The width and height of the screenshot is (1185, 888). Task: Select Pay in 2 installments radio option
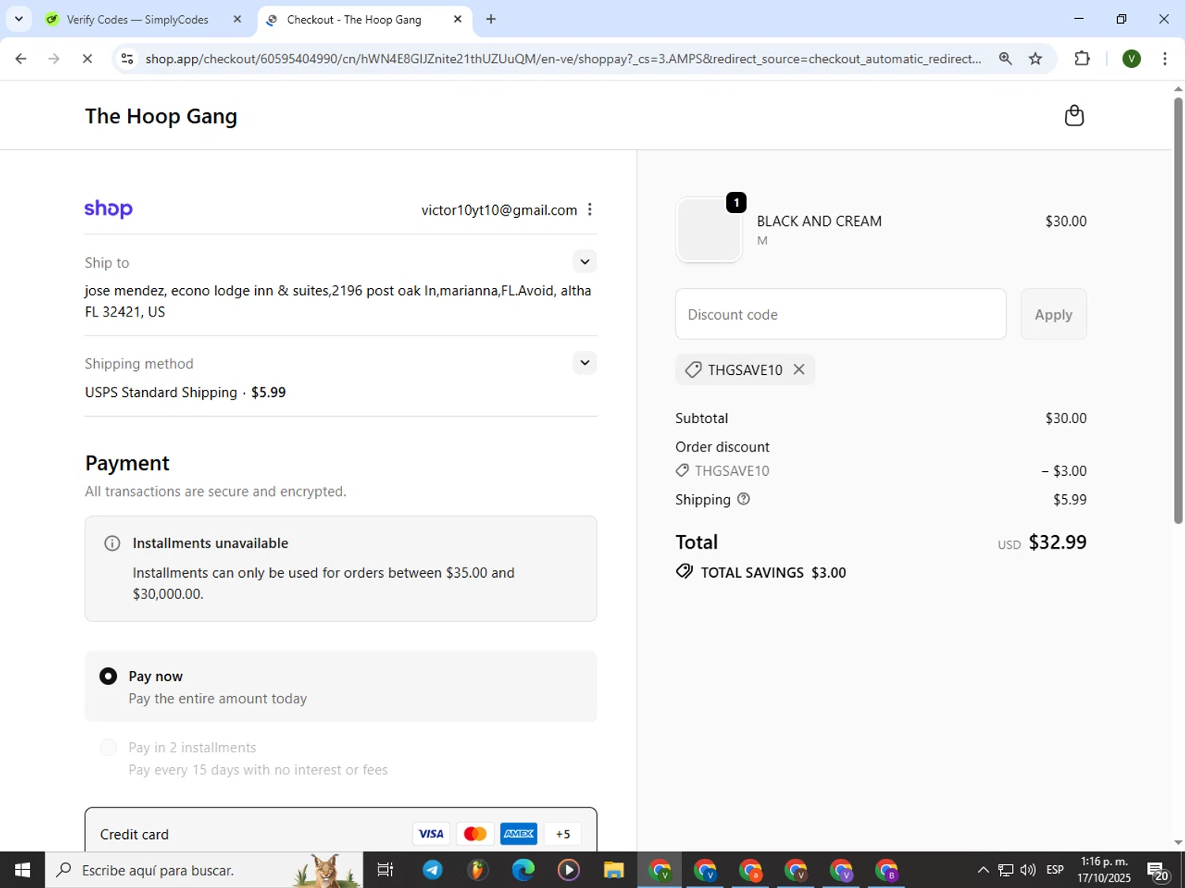coord(108,747)
